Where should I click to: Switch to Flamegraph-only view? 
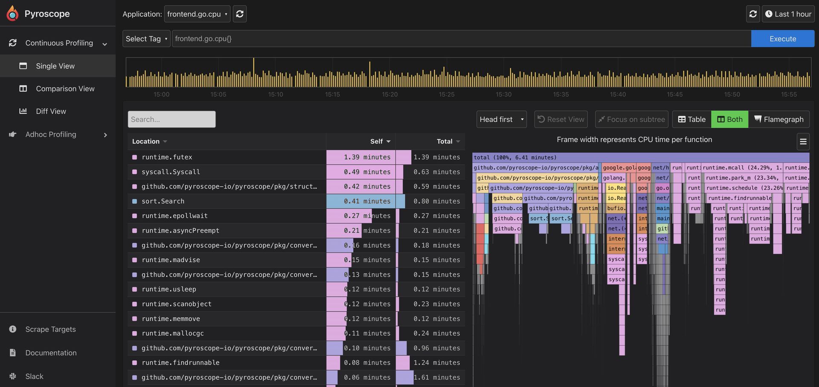pos(779,119)
